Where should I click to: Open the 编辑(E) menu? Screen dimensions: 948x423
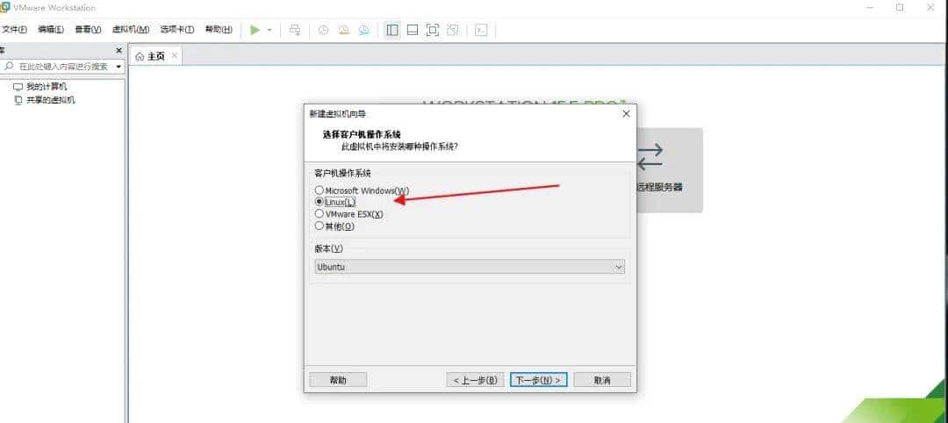(x=51, y=29)
